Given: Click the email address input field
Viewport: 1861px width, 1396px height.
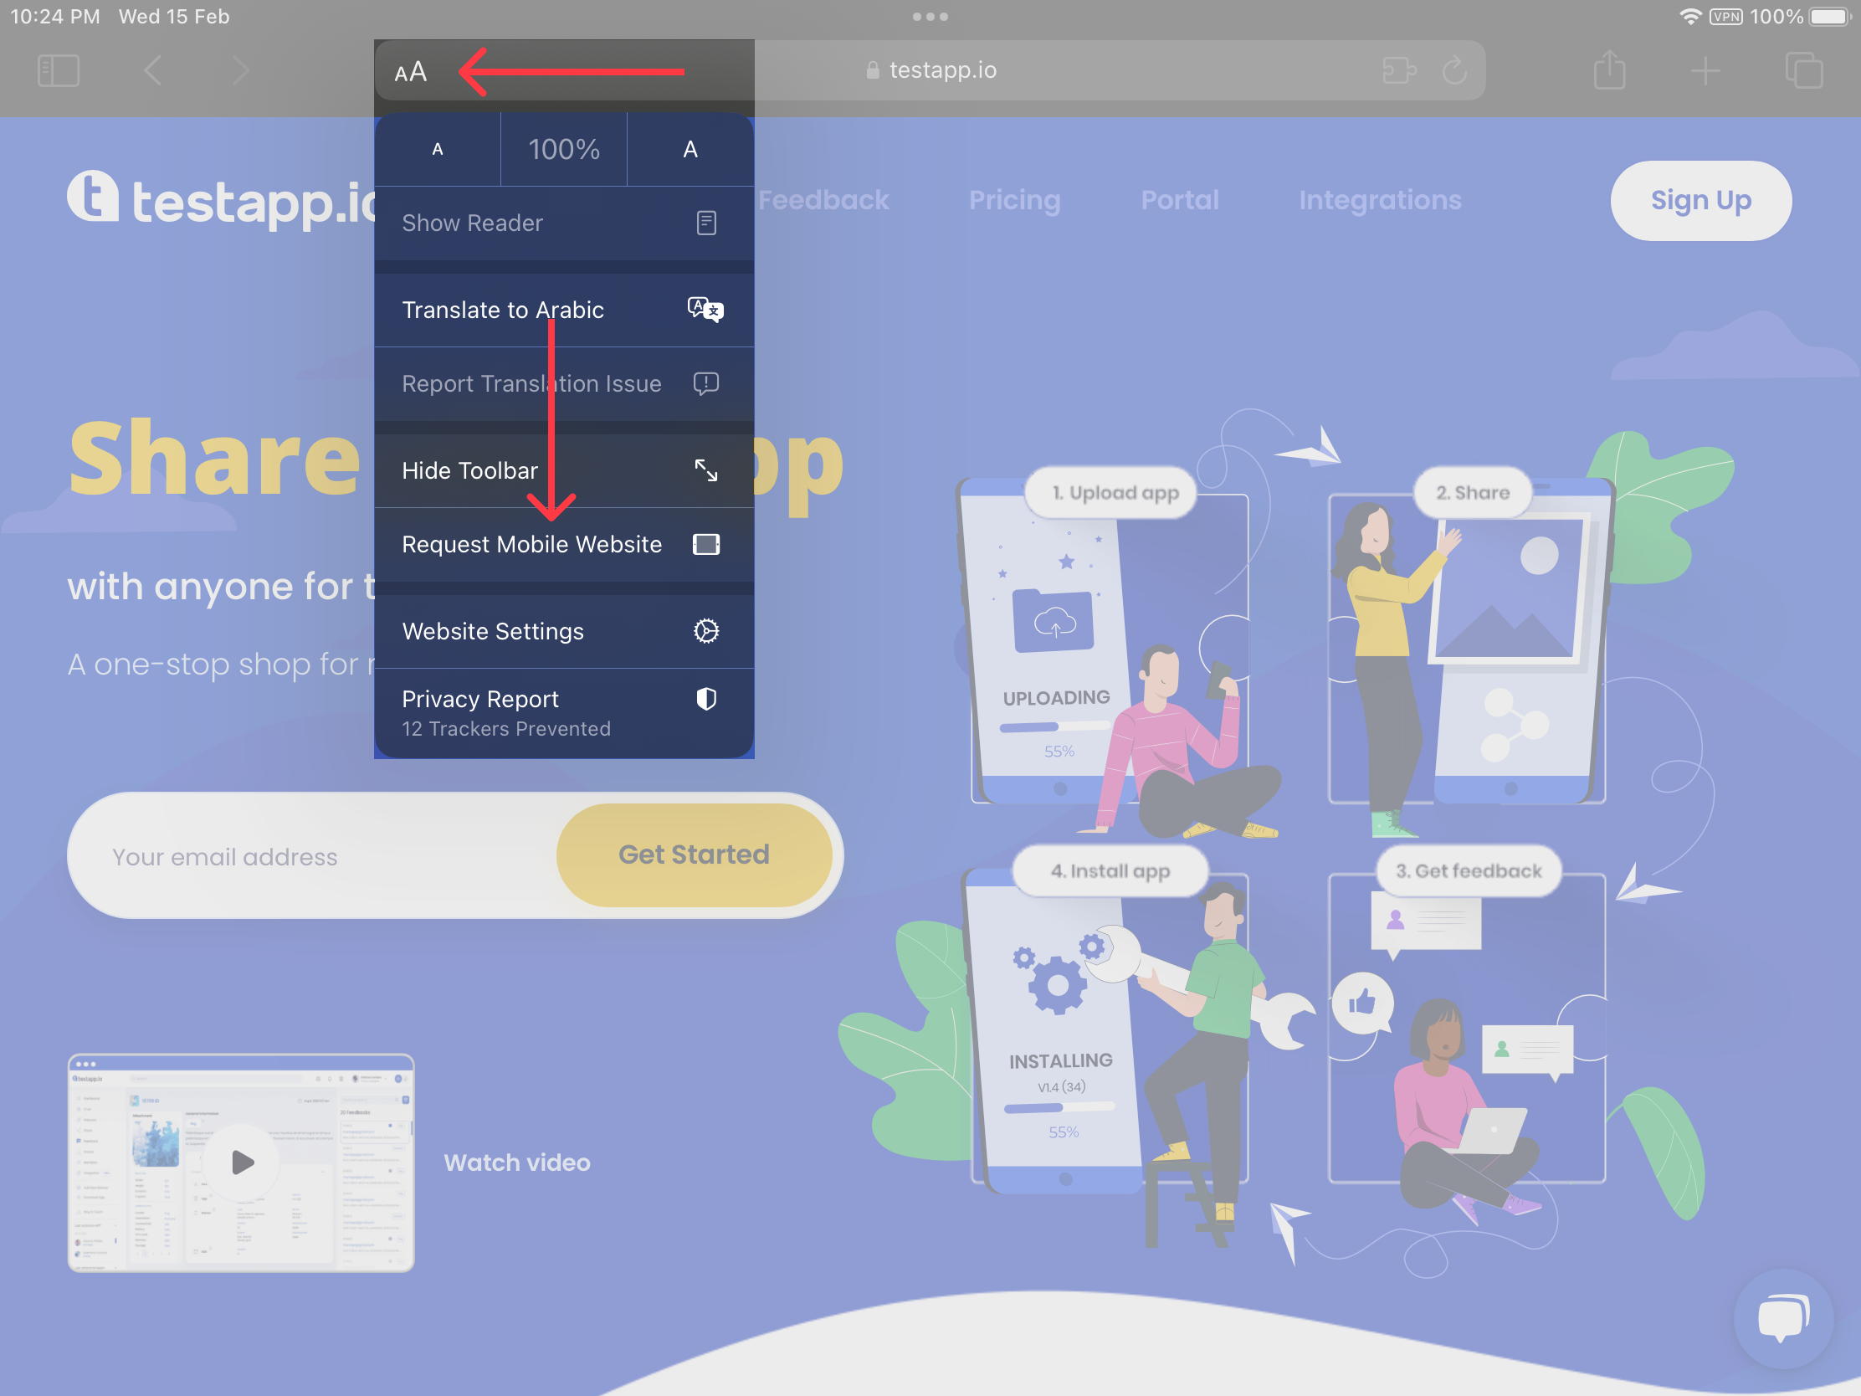Looking at the screenshot, I should pyautogui.click(x=308, y=854).
